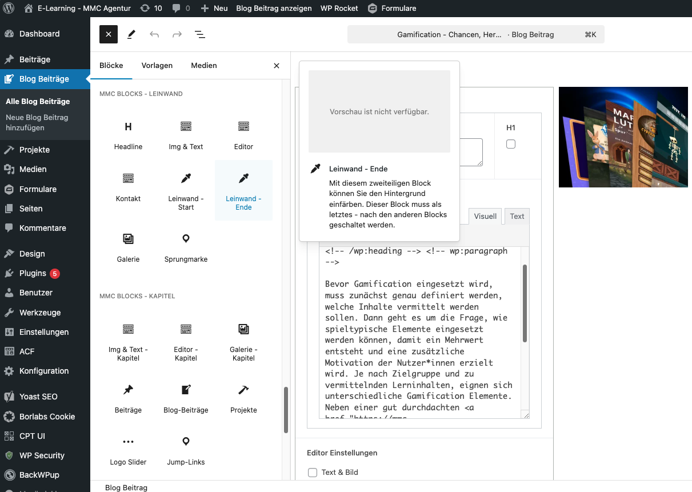Switch to the Vorlagen tab

157,65
